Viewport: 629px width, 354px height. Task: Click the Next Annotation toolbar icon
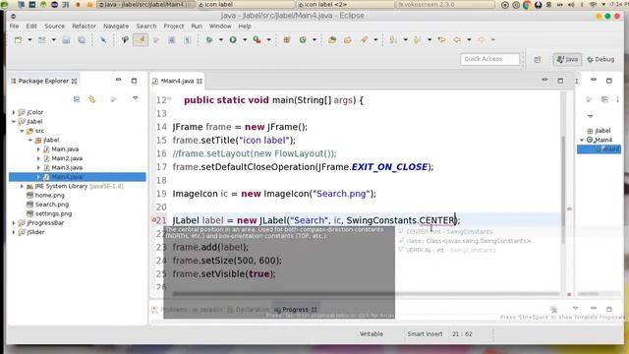(393, 39)
